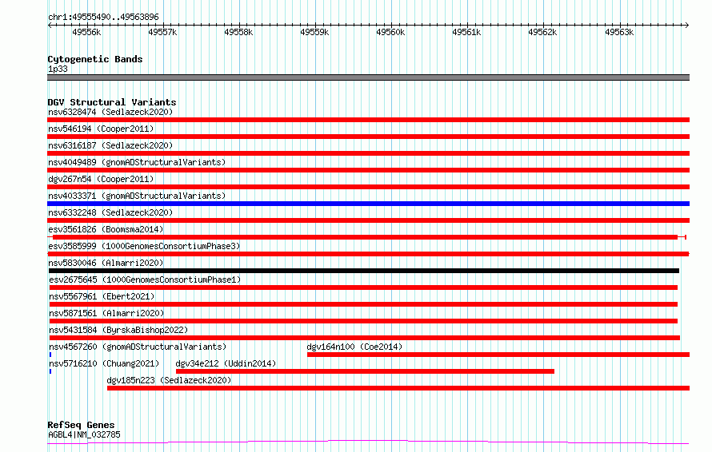The height and width of the screenshot is (452, 712).
Task: Open nsv6316187 (Sedlazeck2020) variant label
Action: click(x=110, y=145)
